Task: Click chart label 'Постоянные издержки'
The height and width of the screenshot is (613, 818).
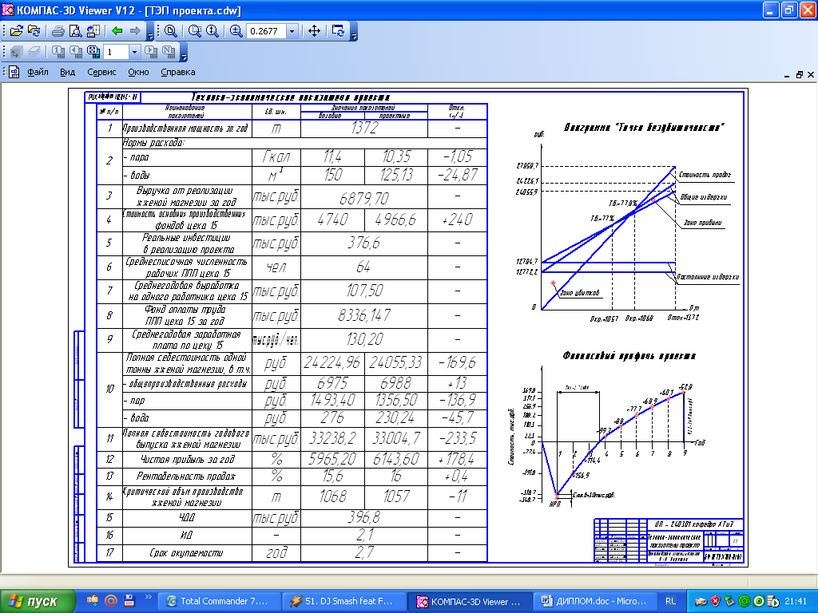Action: pos(708,277)
